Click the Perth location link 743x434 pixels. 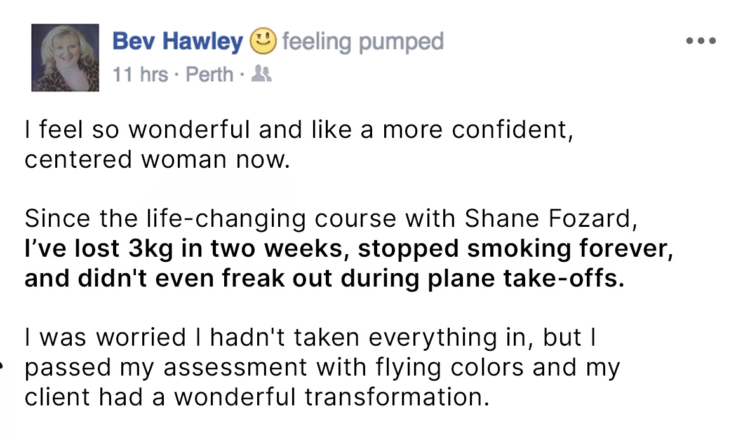210,75
